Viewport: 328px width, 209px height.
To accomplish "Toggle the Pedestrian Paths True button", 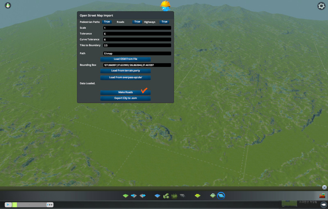I will (107, 22).
